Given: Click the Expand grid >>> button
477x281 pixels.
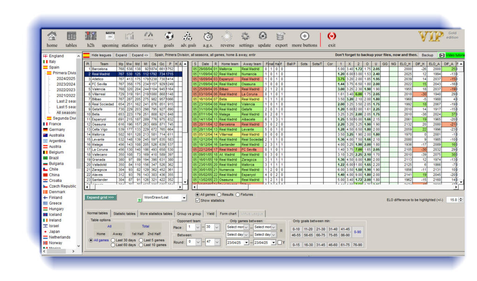Looking at the screenshot, I should pos(101,197).
